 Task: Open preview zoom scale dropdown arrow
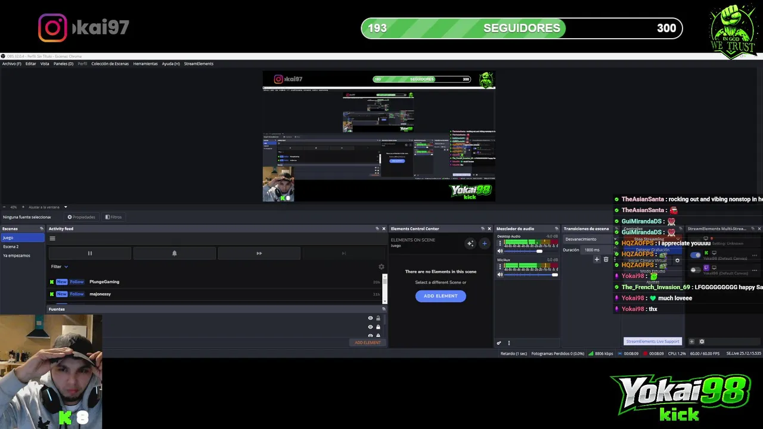pos(66,207)
